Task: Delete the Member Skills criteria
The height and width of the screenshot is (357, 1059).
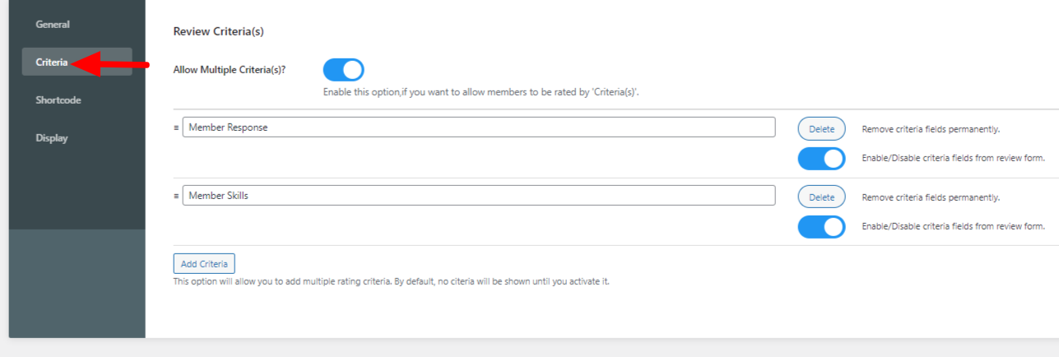Action: pyautogui.click(x=821, y=197)
